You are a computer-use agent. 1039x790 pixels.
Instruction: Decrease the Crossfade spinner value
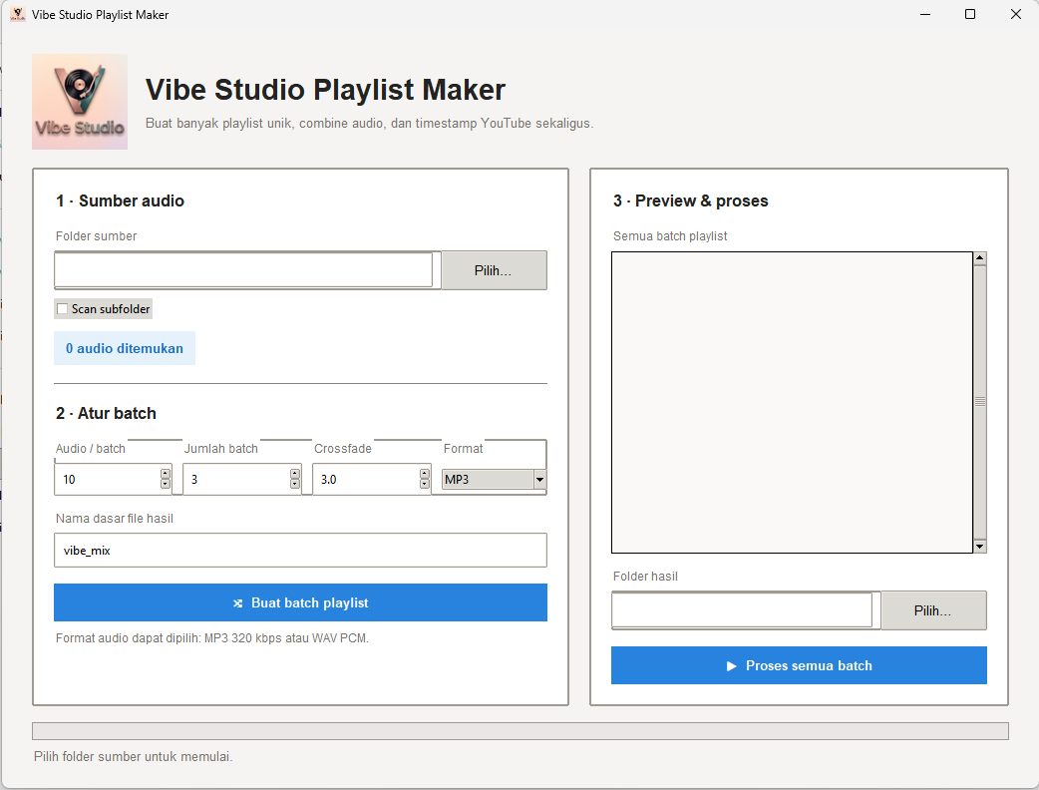coord(425,484)
